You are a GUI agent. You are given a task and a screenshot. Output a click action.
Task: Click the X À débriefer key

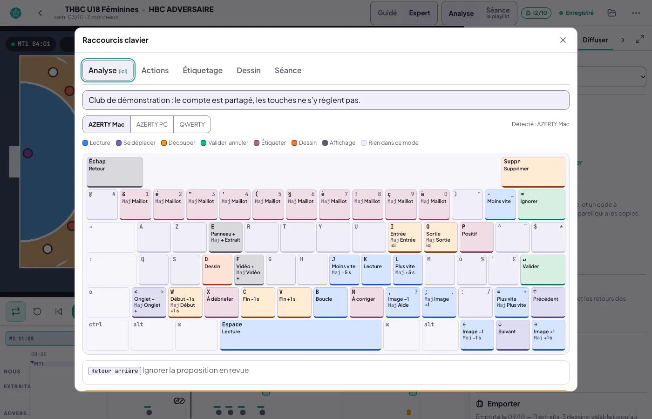222,303
